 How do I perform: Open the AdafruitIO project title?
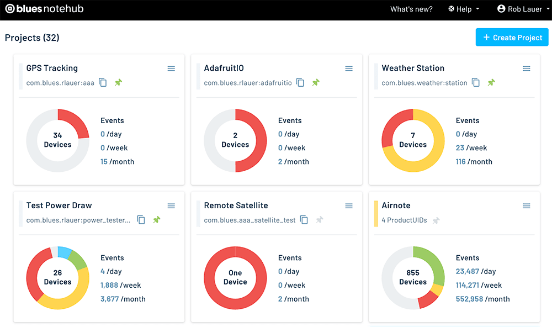pos(224,68)
